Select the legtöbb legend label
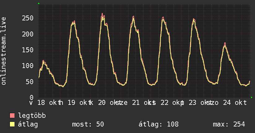 click(32, 115)
